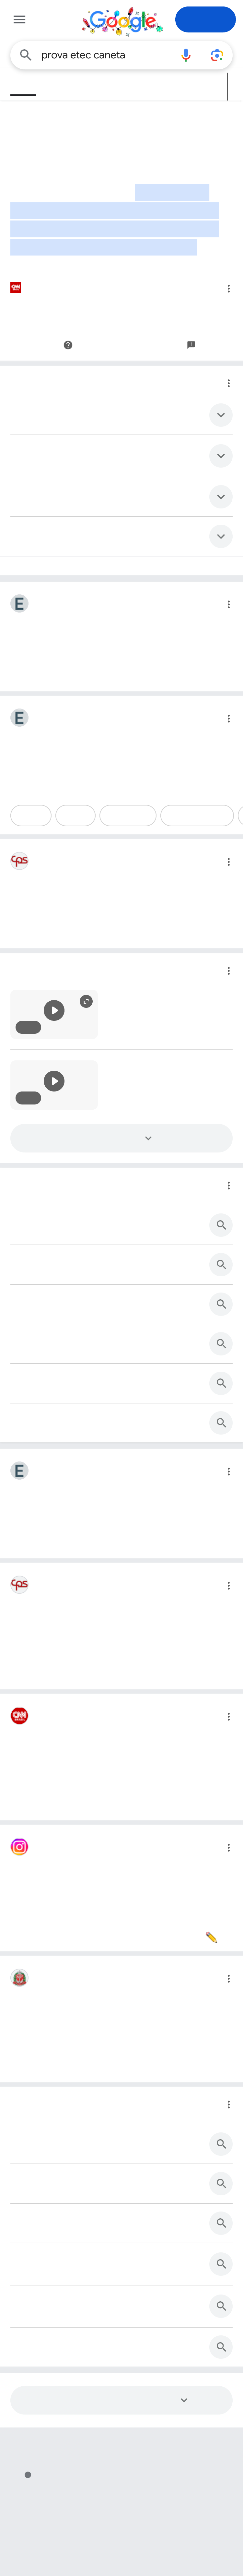Open Google Lens camera search
The image size is (243, 2576).
coord(216,55)
